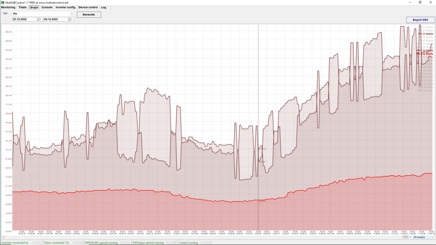Toggle the PV I3 Watts legend series

pos(426,34)
